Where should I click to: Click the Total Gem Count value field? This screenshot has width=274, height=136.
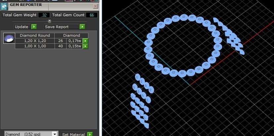pyautogui.click(x=92, y=15)
